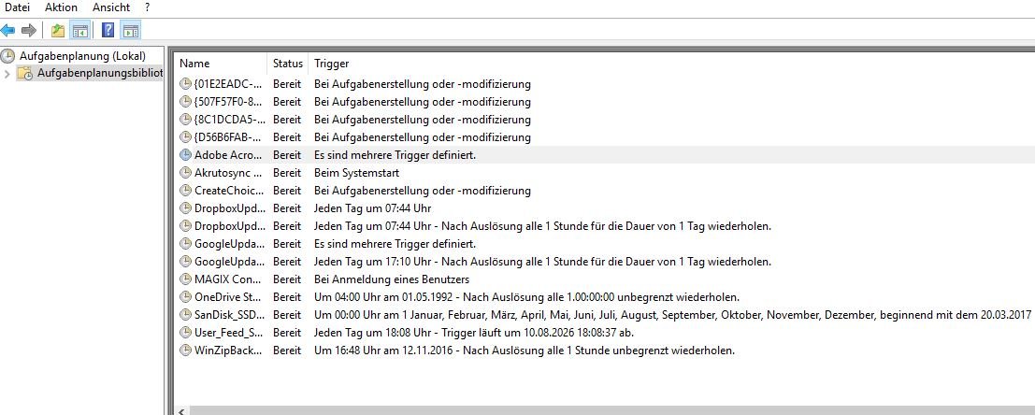The width and height of the screenshot is (1035, 415).
Task: Click the folder up-one-level toolbar icon
Action: [x=58, y=30]
